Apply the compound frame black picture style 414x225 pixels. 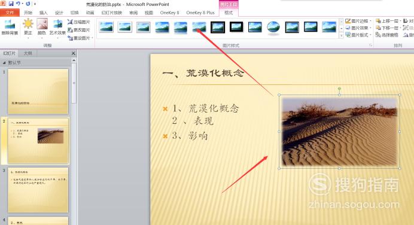(x=292, y=27)
